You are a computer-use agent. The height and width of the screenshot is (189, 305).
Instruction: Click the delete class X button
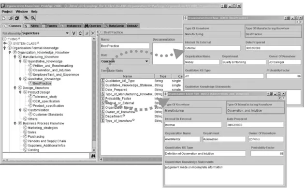click(x=93, y=33)
